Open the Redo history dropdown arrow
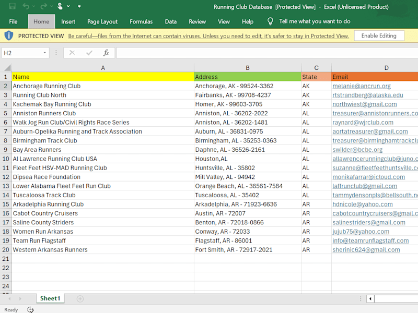The height and width of the screenshot is (313, 418). [51, 6]
